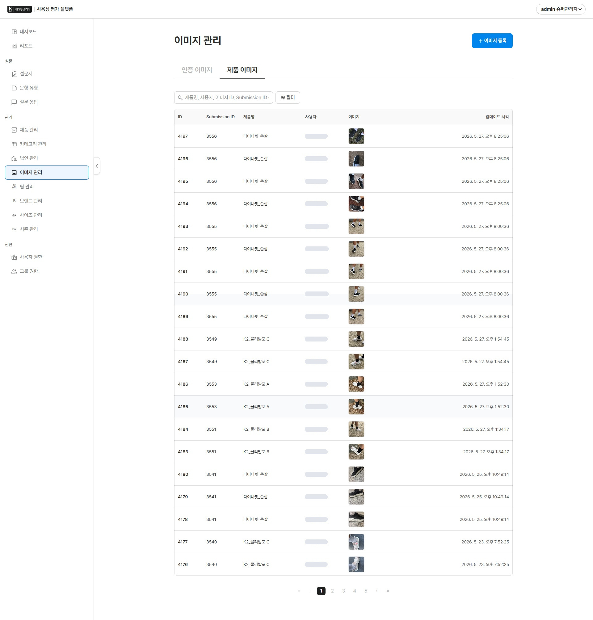
Task: Click ID cell 4180
Action: 183,474
